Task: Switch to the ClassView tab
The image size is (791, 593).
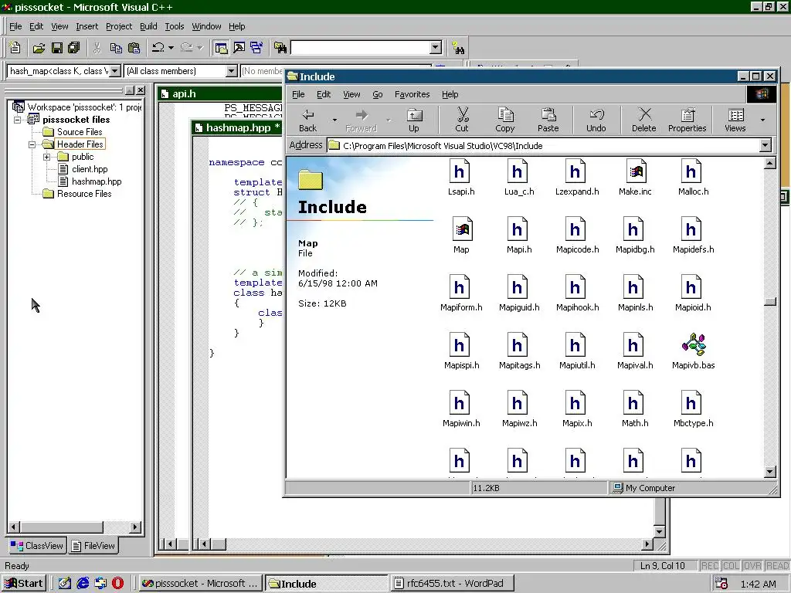Action: (x=38, y=546)
